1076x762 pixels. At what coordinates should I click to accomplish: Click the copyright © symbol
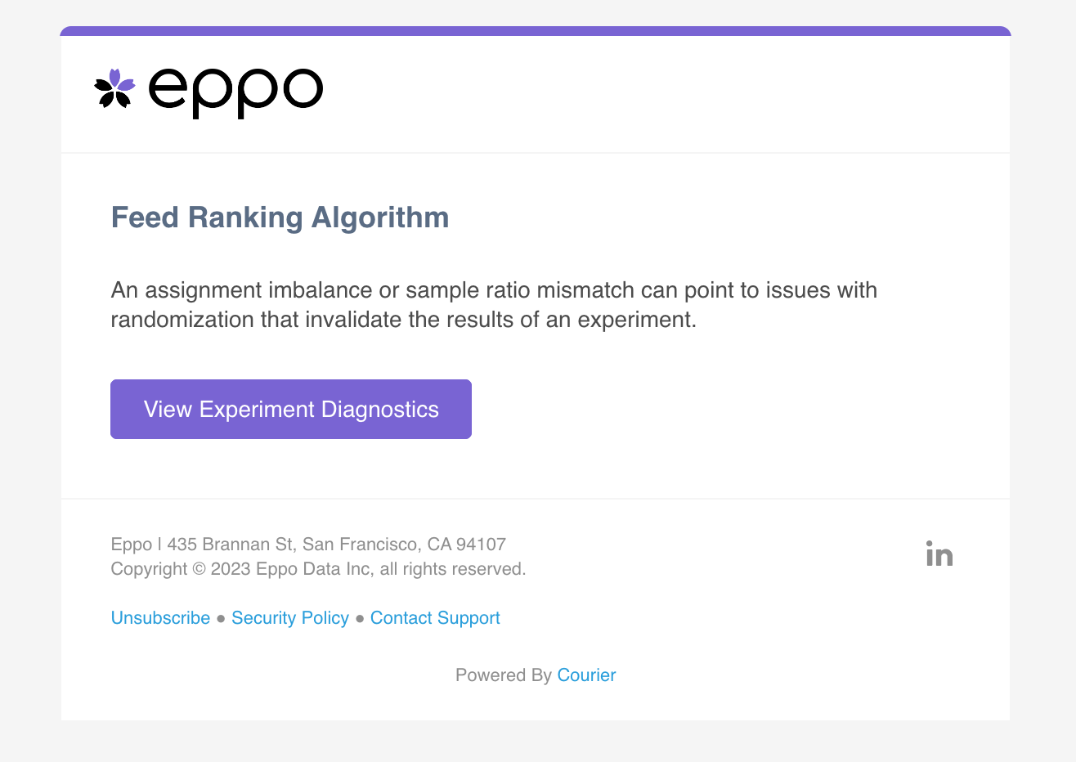point(199,569)
